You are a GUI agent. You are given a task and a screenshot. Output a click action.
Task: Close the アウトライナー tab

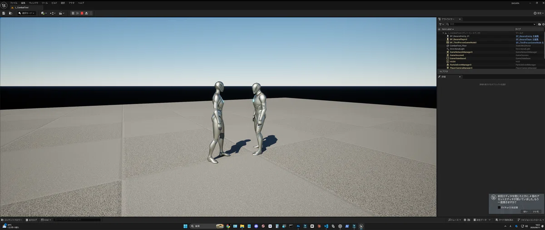[x=460, y=19]
